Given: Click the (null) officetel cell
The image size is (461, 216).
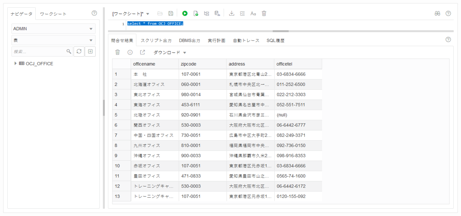Looking at the screenshot, I should (x=298, y=115).
